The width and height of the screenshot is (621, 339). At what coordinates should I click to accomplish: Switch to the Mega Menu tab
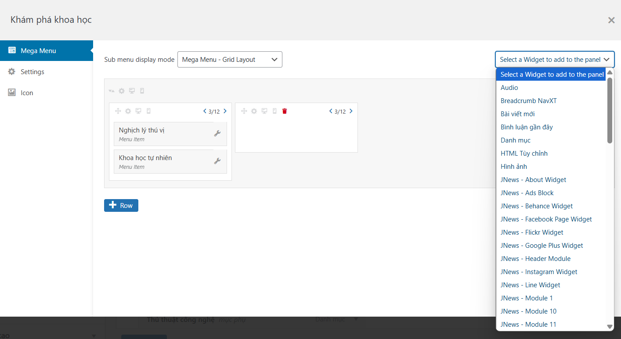pyautogui.click(x=47, y=50)
